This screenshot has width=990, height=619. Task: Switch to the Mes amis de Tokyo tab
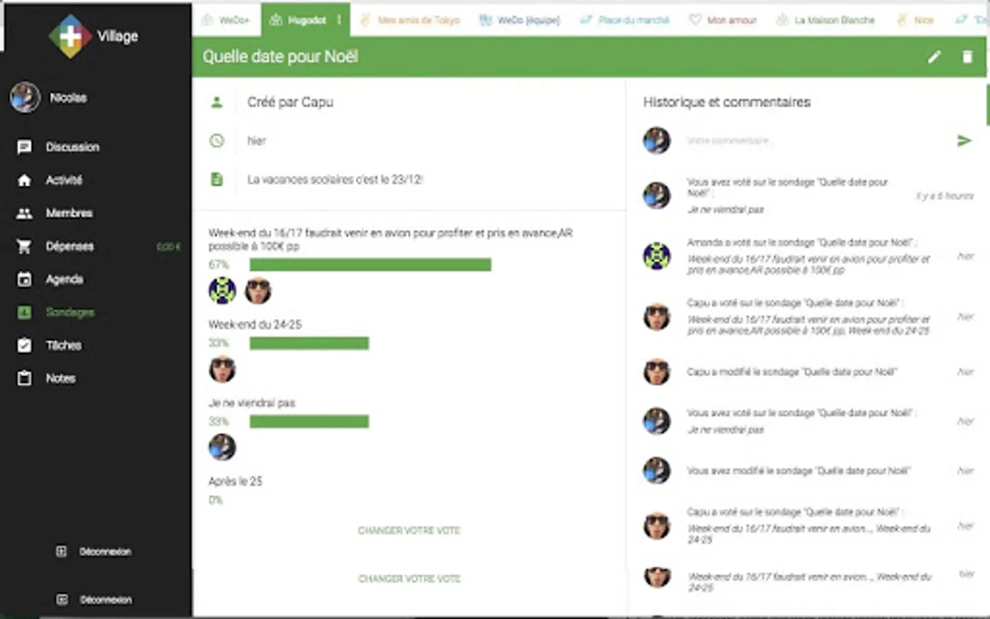pos(410,20)
